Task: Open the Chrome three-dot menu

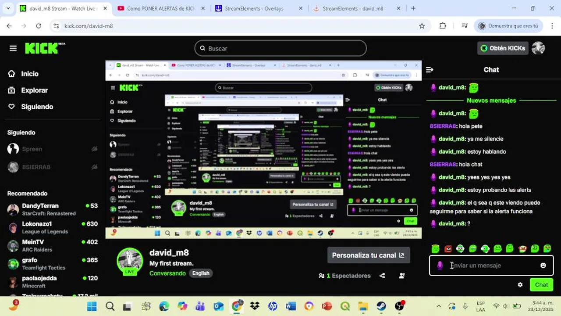Action: [x=552, y=26]
